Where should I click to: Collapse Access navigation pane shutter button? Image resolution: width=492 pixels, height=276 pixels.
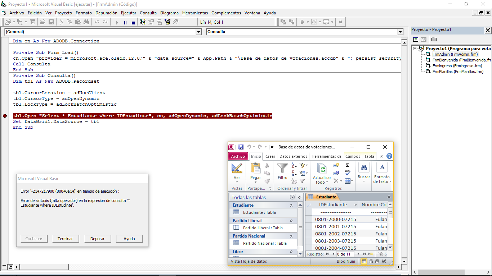[300, 197]
